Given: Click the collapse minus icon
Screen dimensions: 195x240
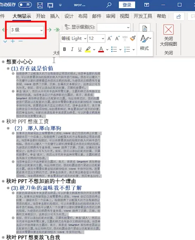Looking at the screenshot, I should tap(20, 41).
